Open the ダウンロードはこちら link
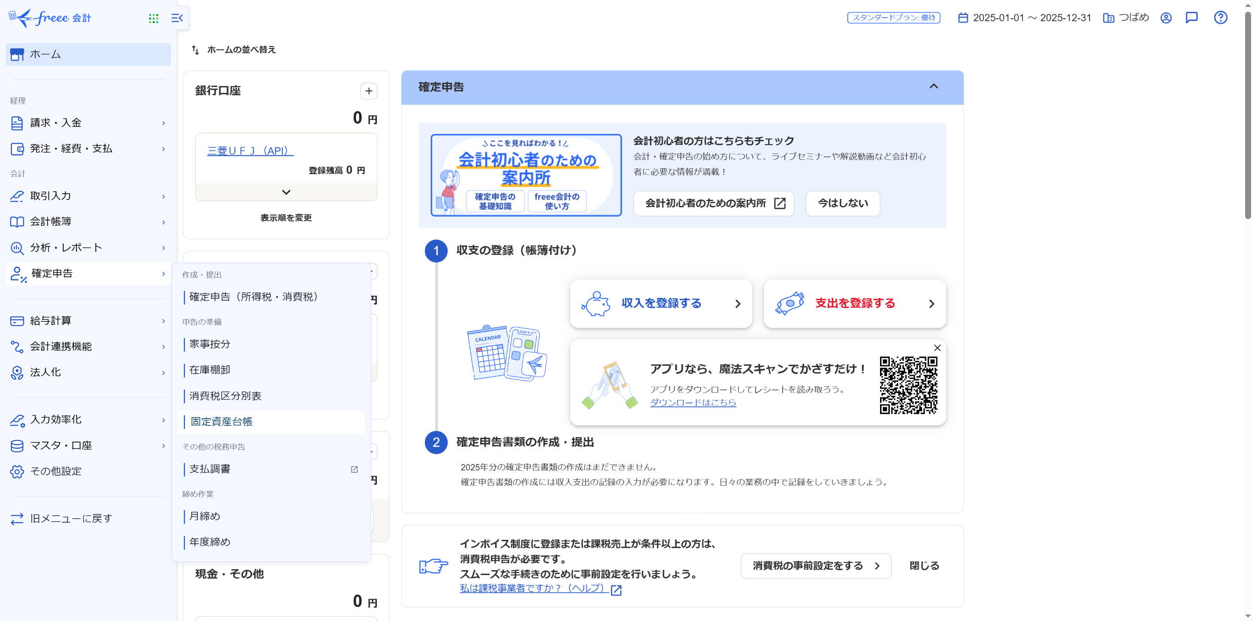Image resolution: width=1253 pixels, height=621 pixels. [693, 402]
